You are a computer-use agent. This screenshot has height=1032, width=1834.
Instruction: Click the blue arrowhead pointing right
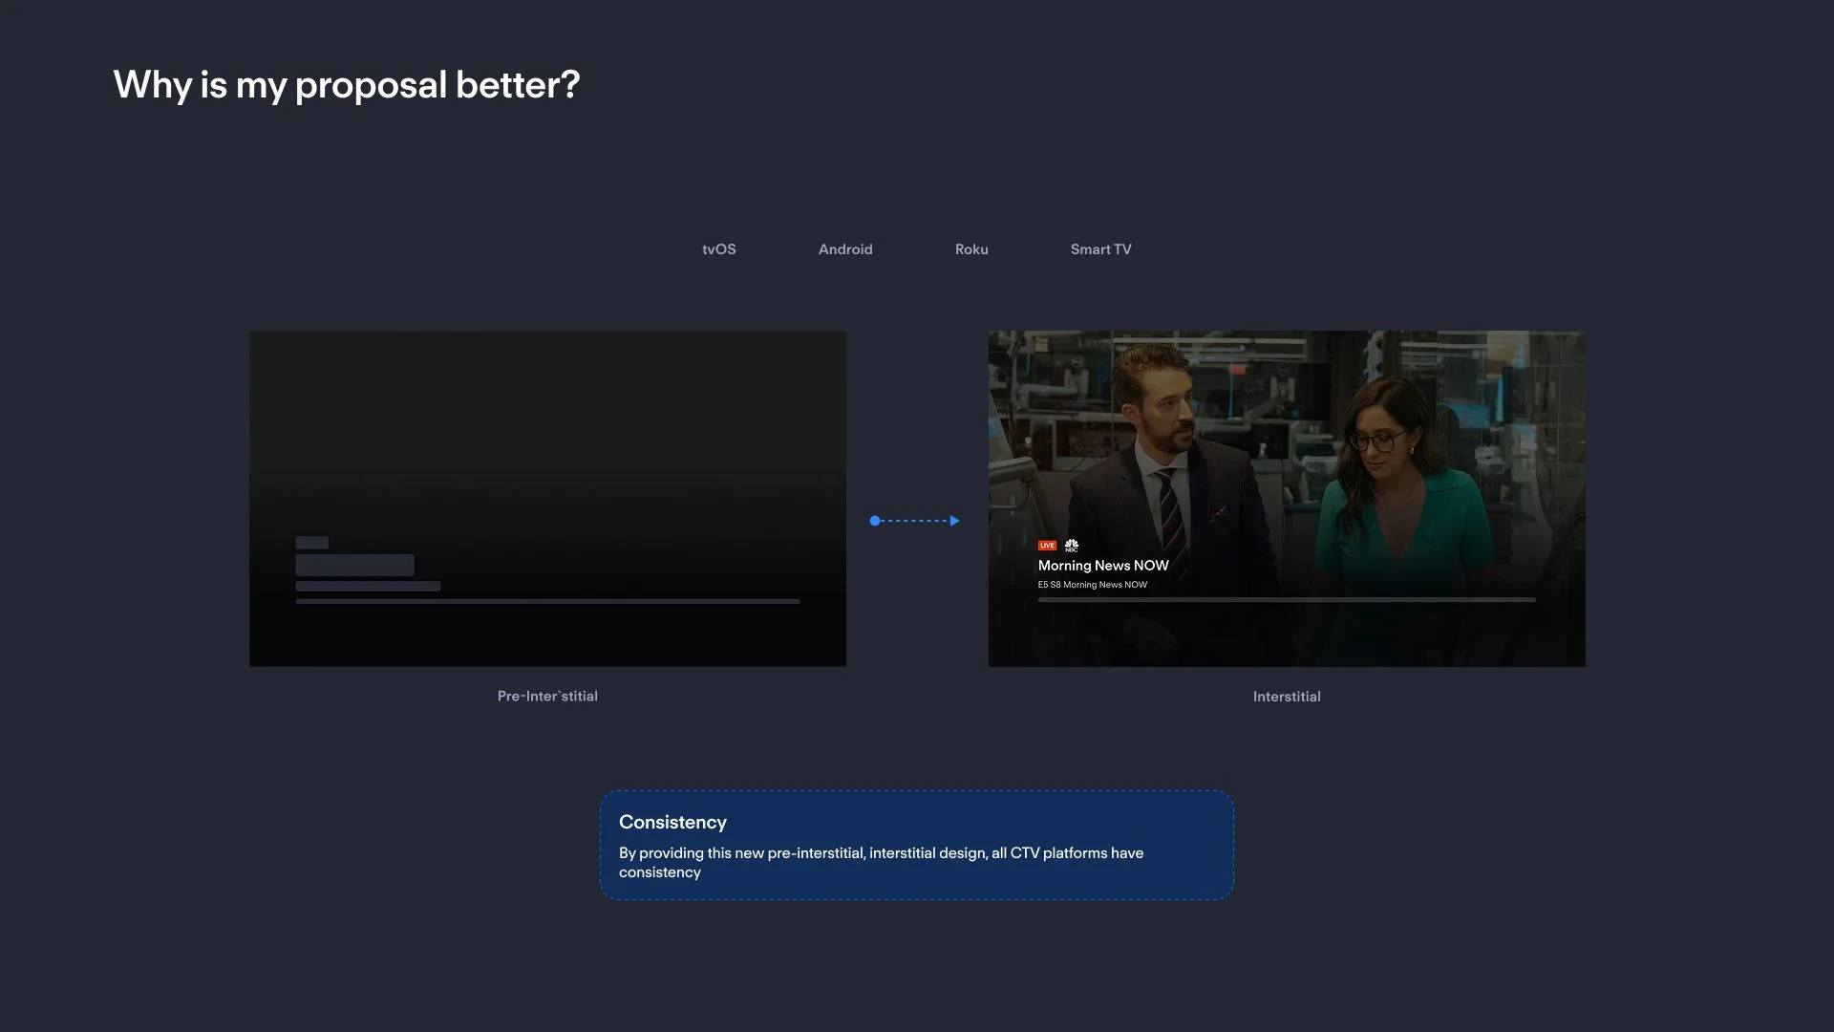pyautogui.click(x=954, y=521)
